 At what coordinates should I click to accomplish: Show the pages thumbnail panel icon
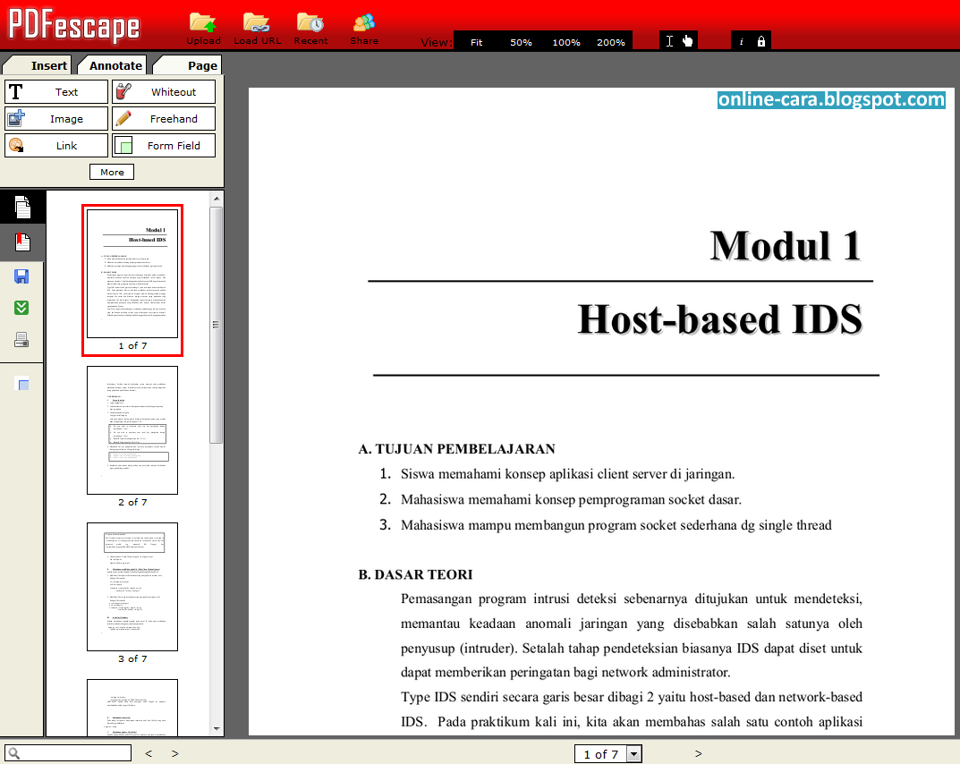coord(22,207)
